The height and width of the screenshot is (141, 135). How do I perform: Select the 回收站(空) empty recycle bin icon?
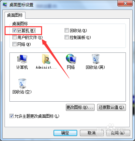click(22, 84)
